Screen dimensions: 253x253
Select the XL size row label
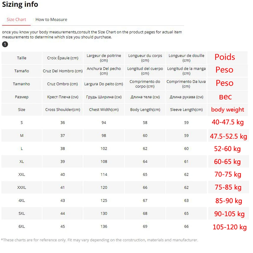[x=22, y=161]
